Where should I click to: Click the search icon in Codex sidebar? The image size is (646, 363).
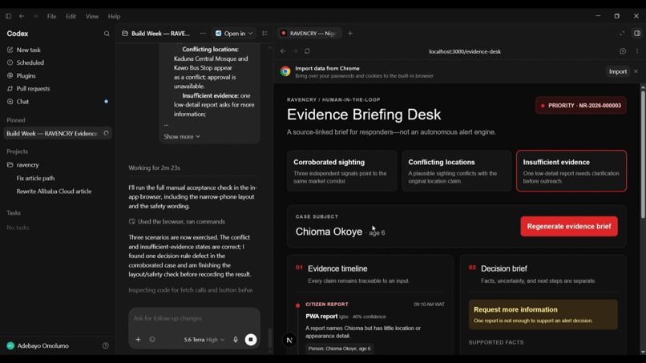[107, 34]
